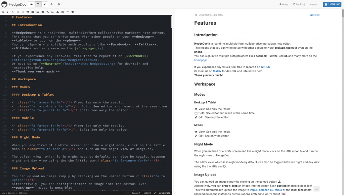344x195 pixels.
Task: Add a comment with the speech bubble icon
Action: tap(73, 12)
